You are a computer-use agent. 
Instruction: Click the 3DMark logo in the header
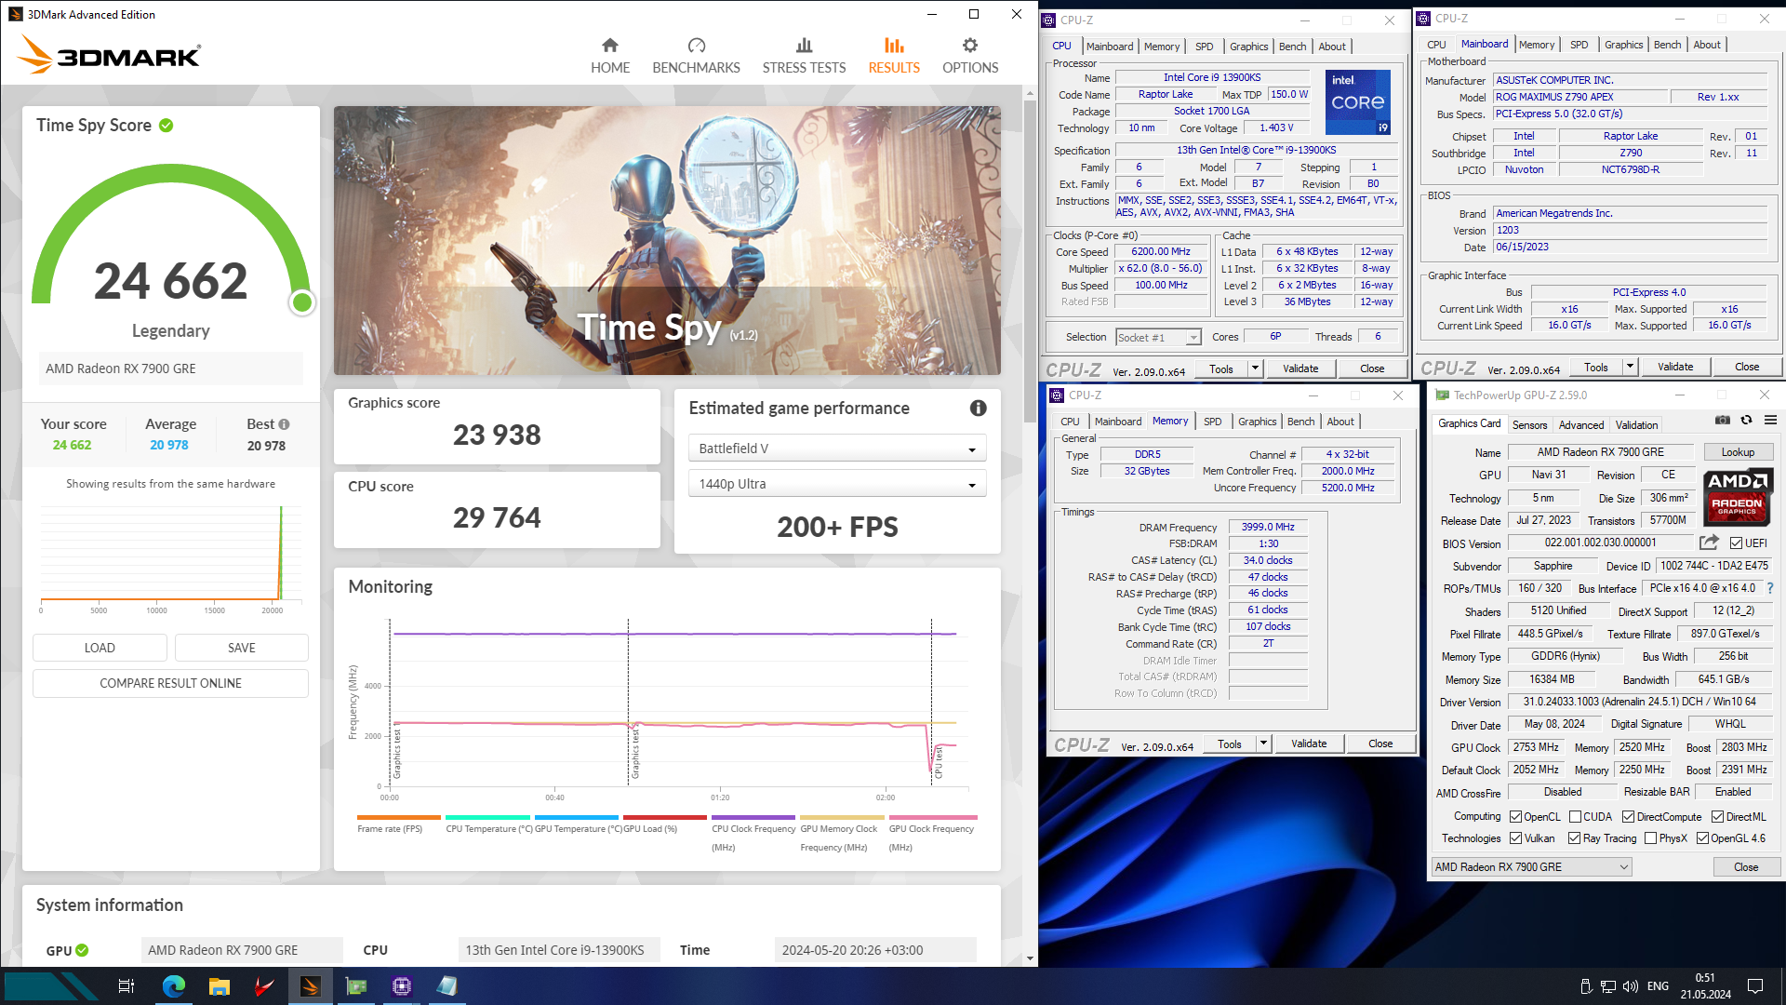pos(109,56)
